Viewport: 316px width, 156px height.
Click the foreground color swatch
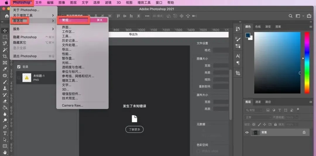[248, 35]
